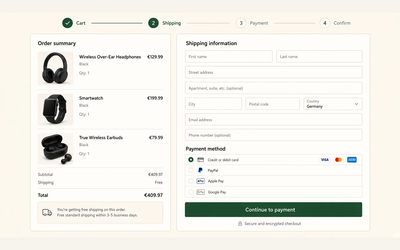Select the Shipping step number 2
This screenshot has height=250, width=400.
(x=153, y=23)
